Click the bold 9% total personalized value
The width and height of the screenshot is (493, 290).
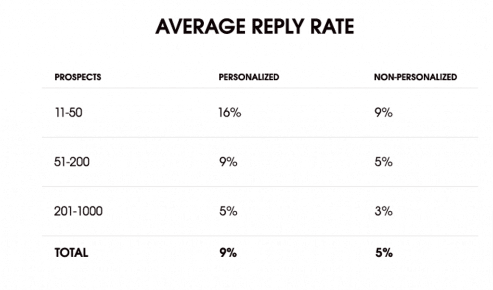(228, 252)
